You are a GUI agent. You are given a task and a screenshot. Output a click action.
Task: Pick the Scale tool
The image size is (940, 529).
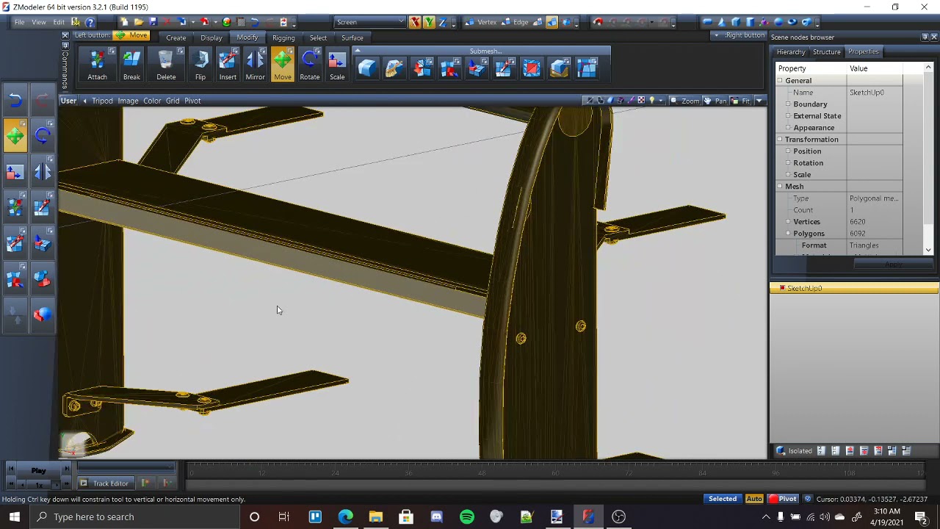(337, 65)
